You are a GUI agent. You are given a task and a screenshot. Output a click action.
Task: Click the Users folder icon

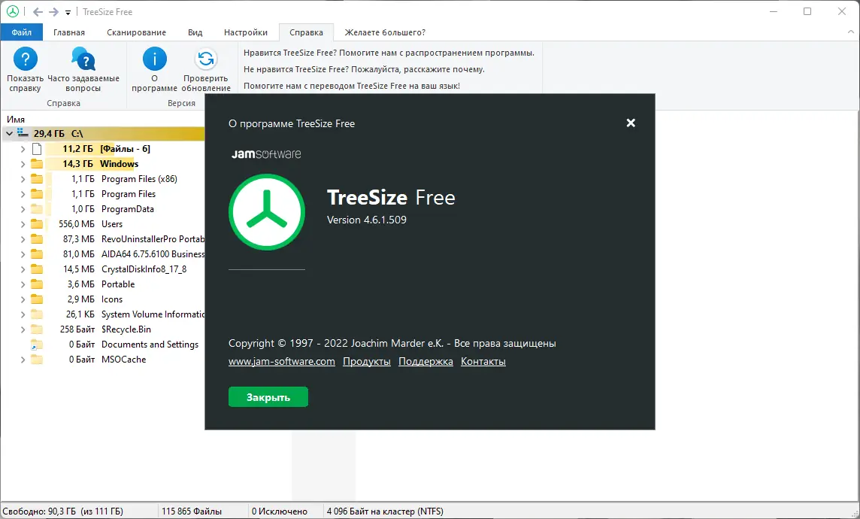[37, 224]
